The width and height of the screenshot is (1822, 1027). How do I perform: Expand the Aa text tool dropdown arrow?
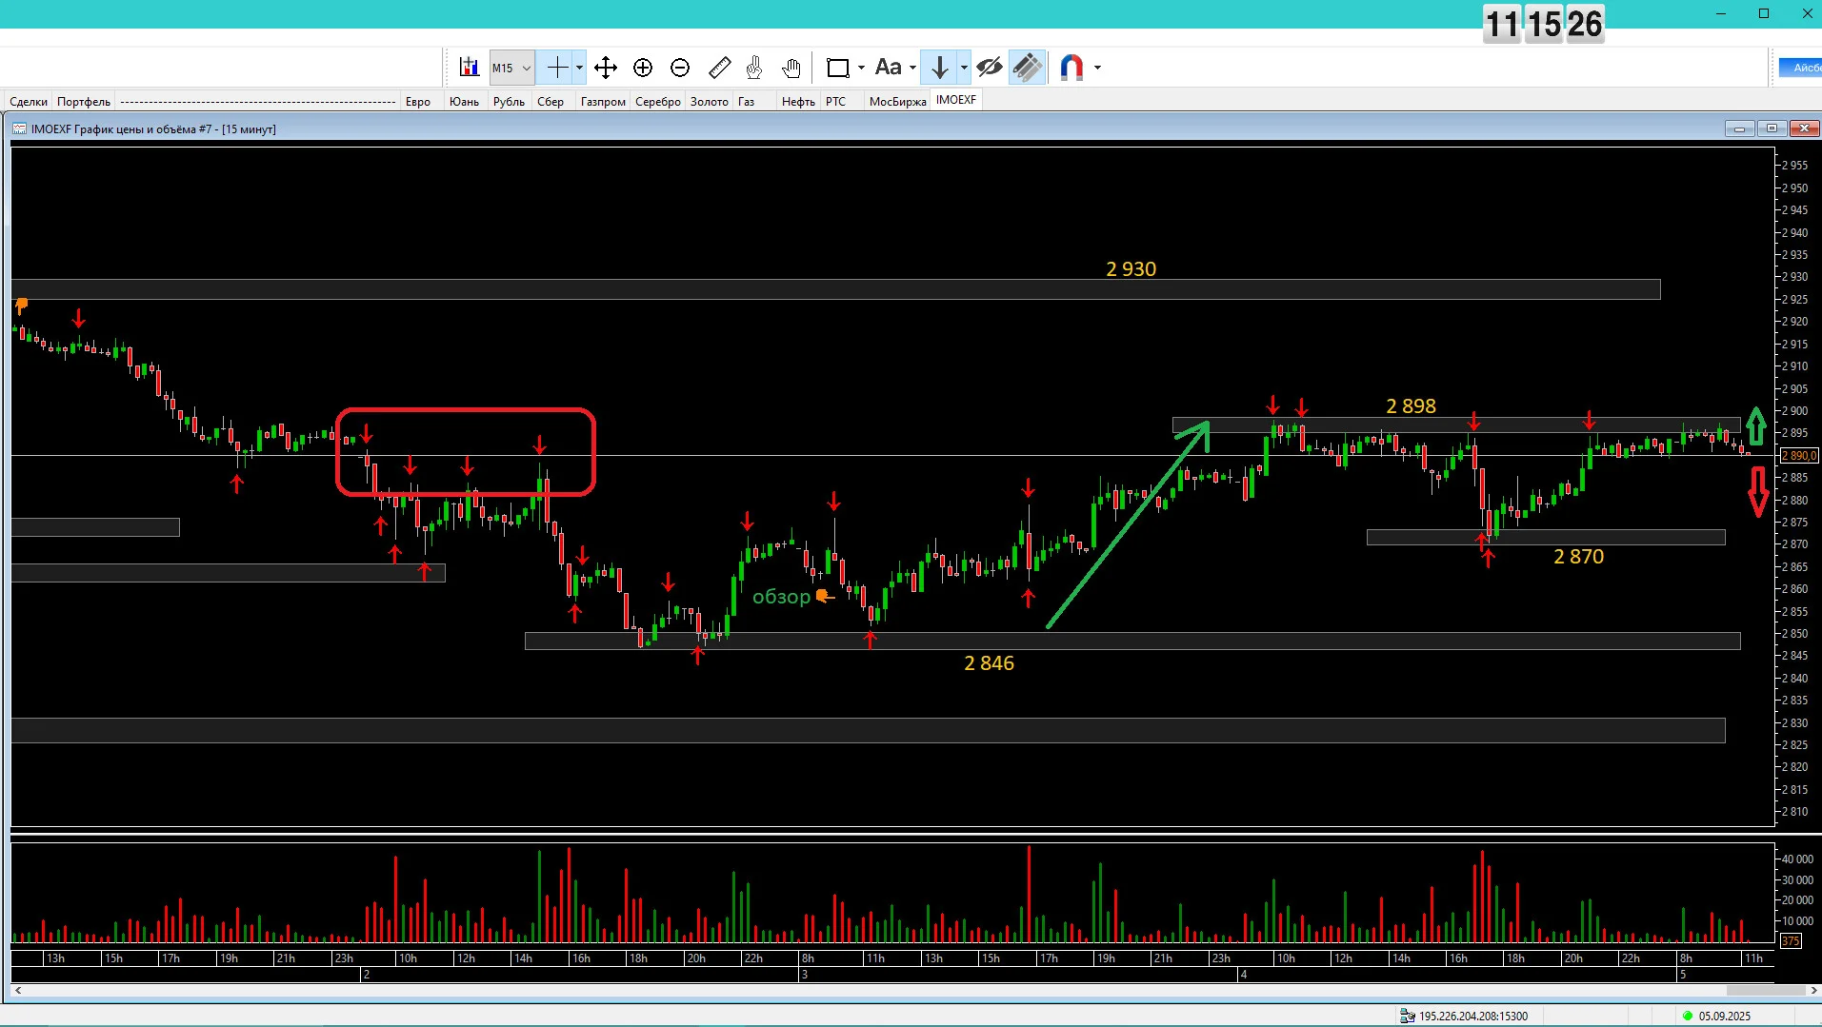point(912,68)
